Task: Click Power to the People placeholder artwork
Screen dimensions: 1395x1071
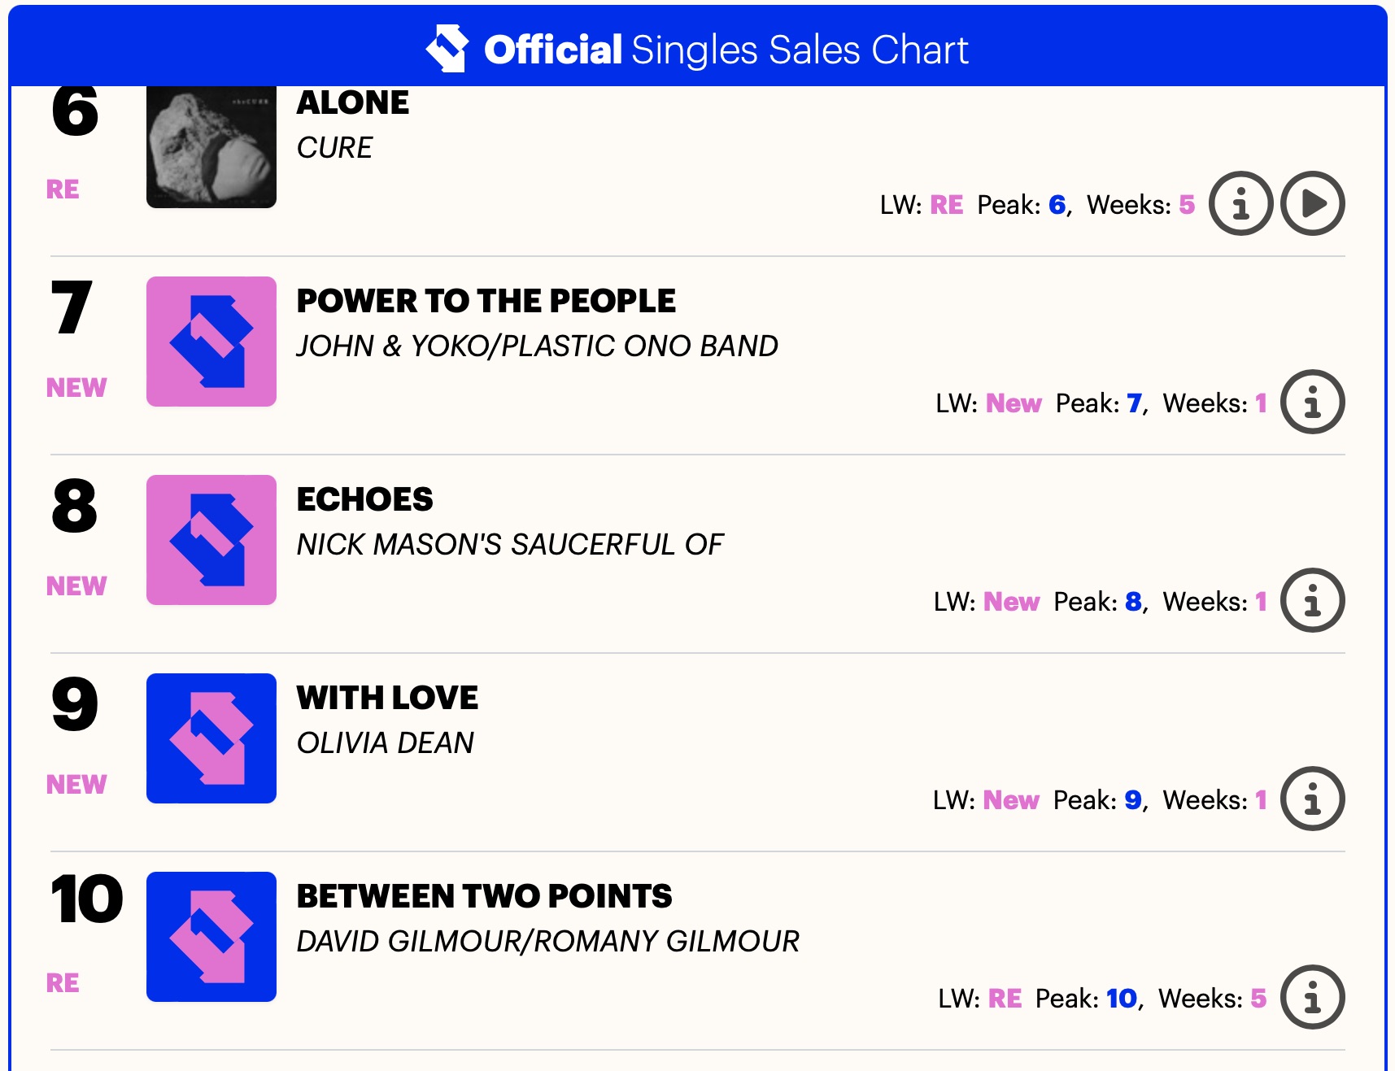Action: point(211,342)
